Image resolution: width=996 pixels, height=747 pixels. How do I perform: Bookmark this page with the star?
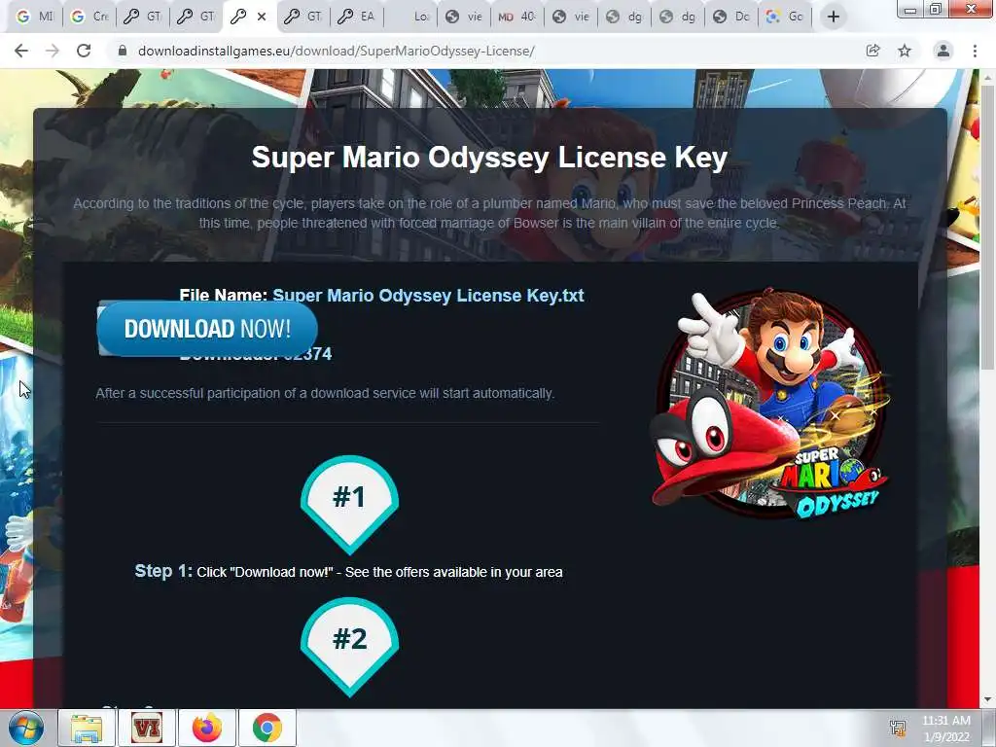pos(905,51)
